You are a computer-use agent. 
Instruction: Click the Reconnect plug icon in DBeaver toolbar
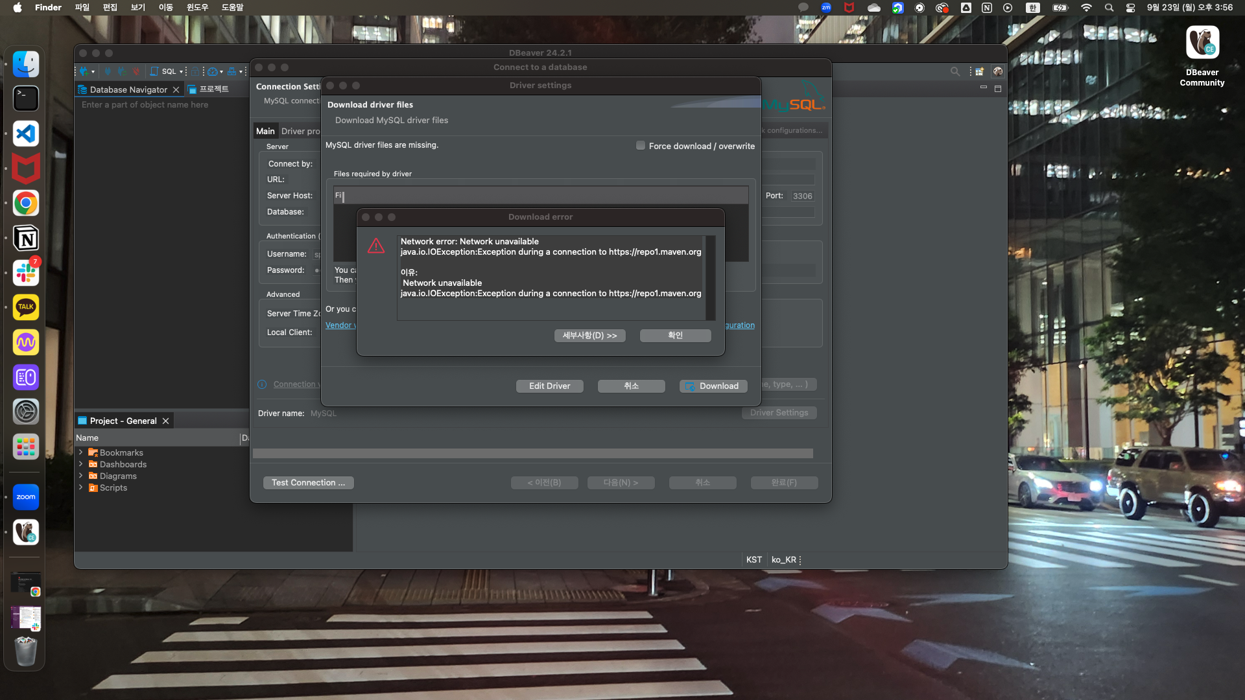122,71
